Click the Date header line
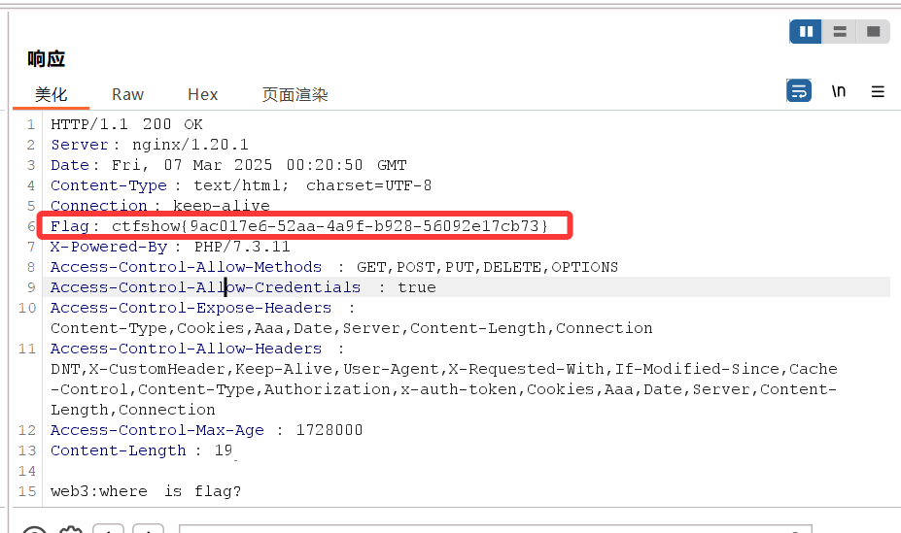Viewport: 901px width, 533px height. 228,165
